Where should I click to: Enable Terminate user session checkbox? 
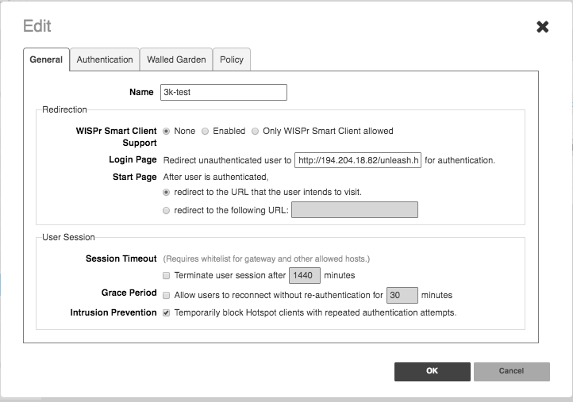(x=166, y=276)
